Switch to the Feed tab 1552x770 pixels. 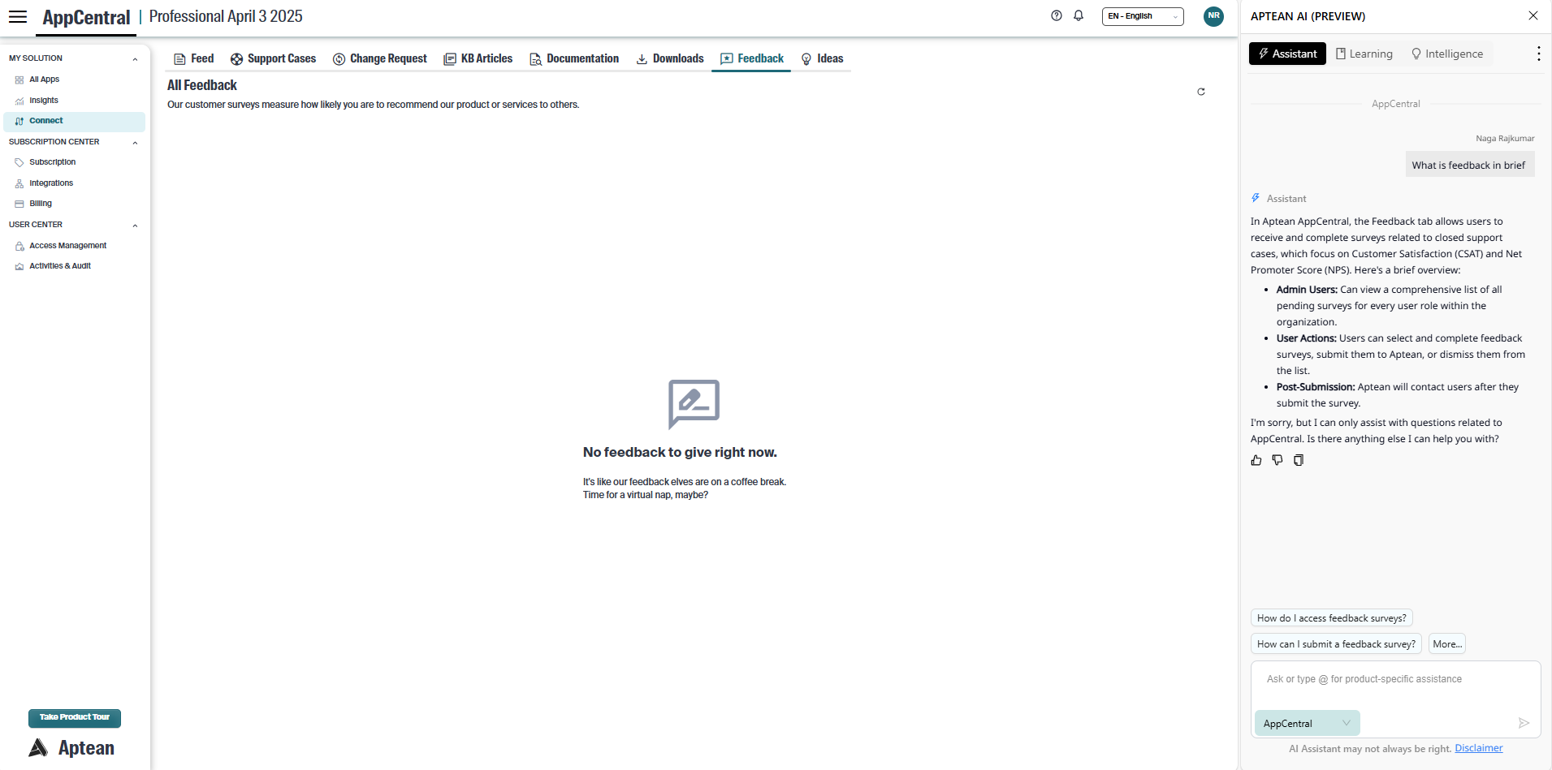[194, 58]
